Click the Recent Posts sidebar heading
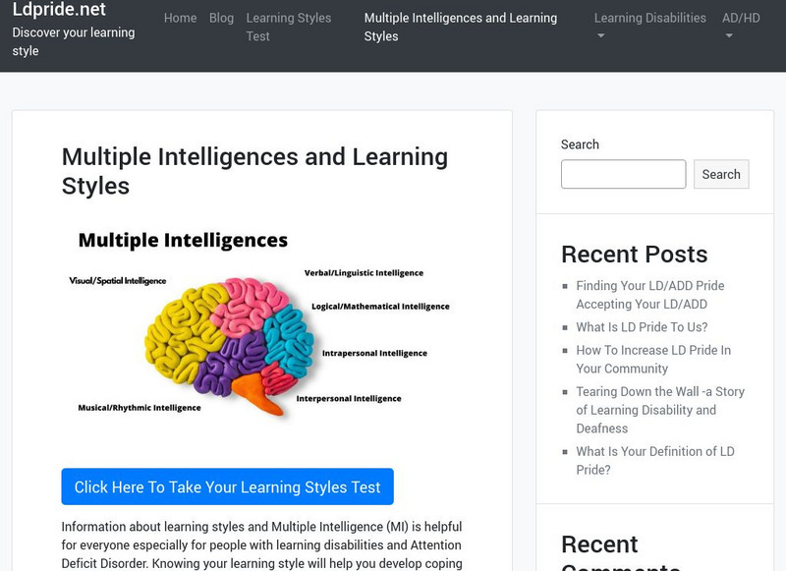 634,254
